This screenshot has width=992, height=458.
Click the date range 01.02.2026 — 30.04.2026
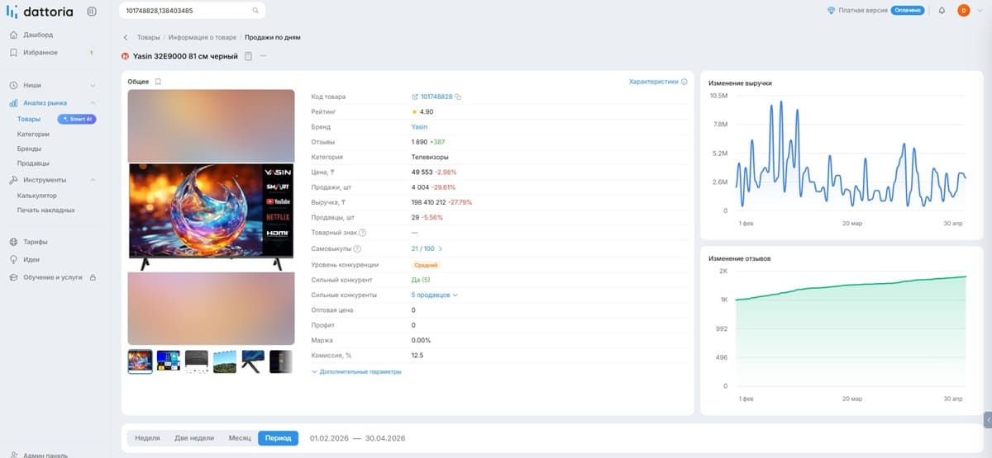(358, 438)
